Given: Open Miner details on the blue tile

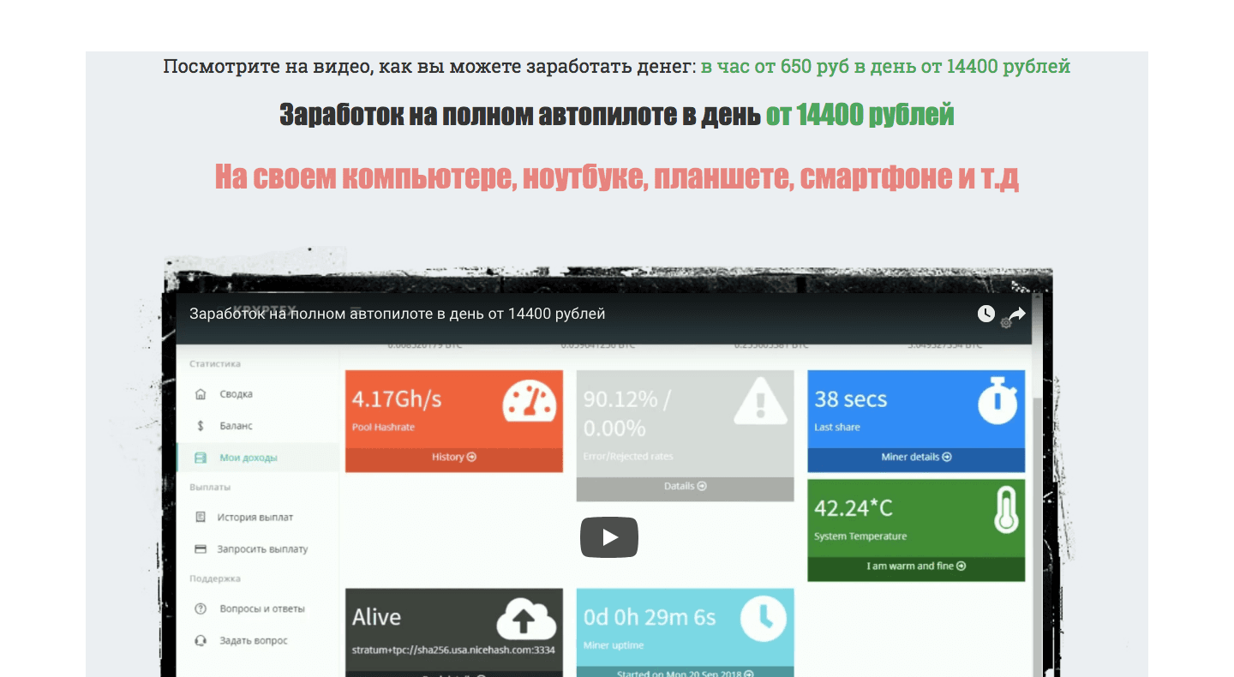Looking at the screenshot, I should [915, 457].
